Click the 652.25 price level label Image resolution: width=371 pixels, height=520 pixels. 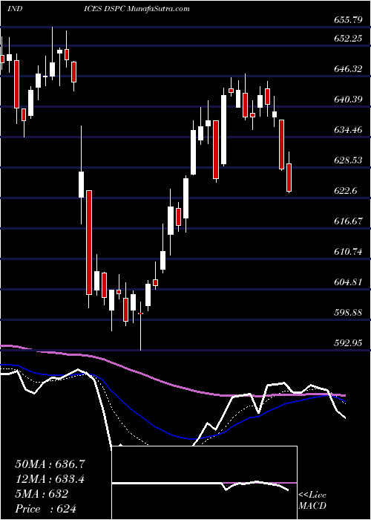tap(347, 39)
